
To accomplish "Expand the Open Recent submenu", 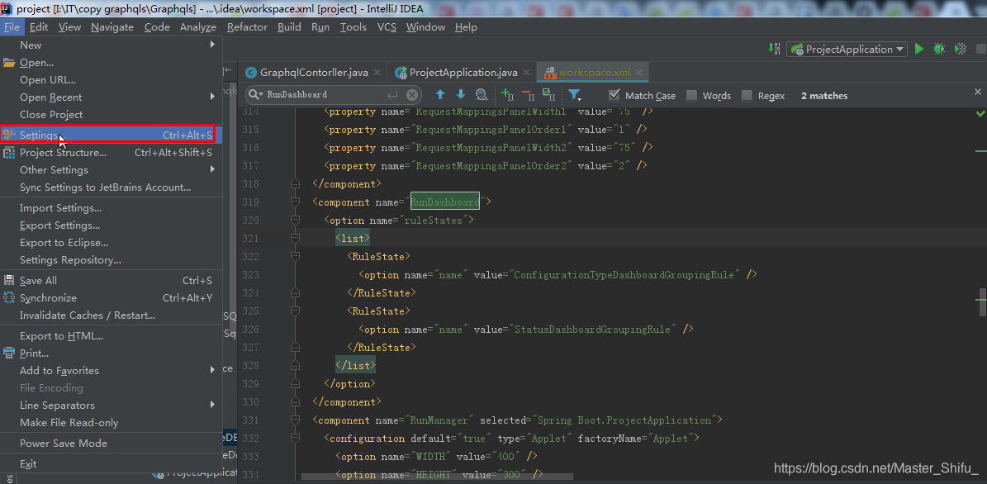I will (111, 97).
